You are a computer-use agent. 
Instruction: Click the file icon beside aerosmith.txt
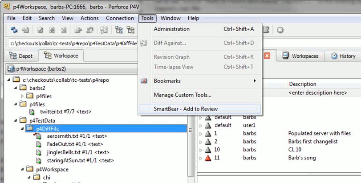(x=38, y=136)
